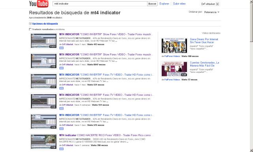Screen dimensions: 253x152
Task: Click the HD badge under the 4-weeks-old video
Action: pyautogui.click(x=61, y=108)
